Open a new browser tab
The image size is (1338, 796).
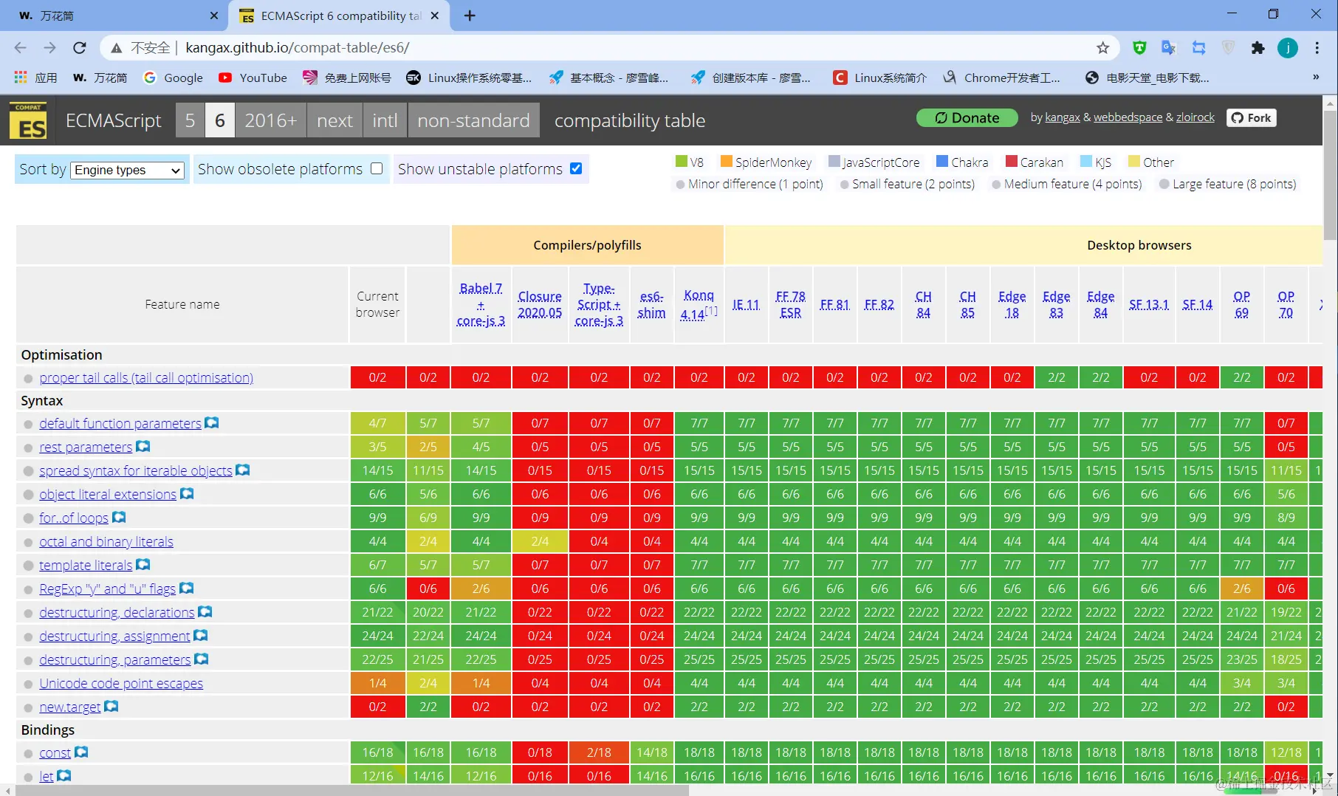pyautogui.click(x=470, y=16)
